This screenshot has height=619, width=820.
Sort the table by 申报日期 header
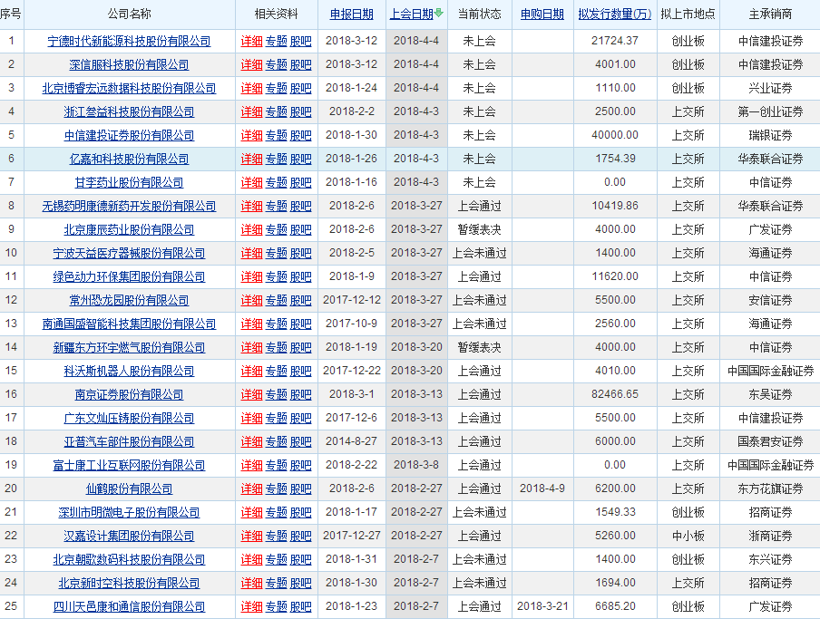(x=351, y=15)
